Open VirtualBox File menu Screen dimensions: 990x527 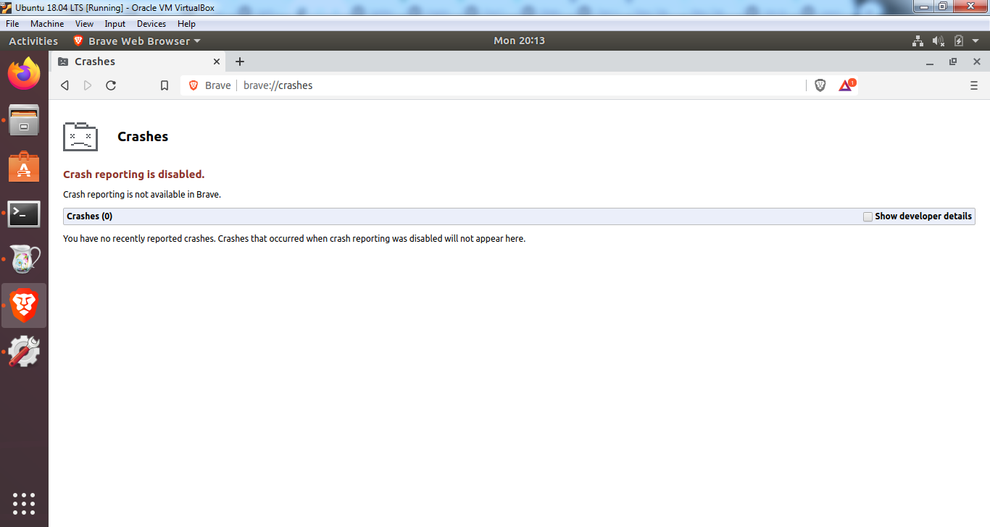point(12,24)
